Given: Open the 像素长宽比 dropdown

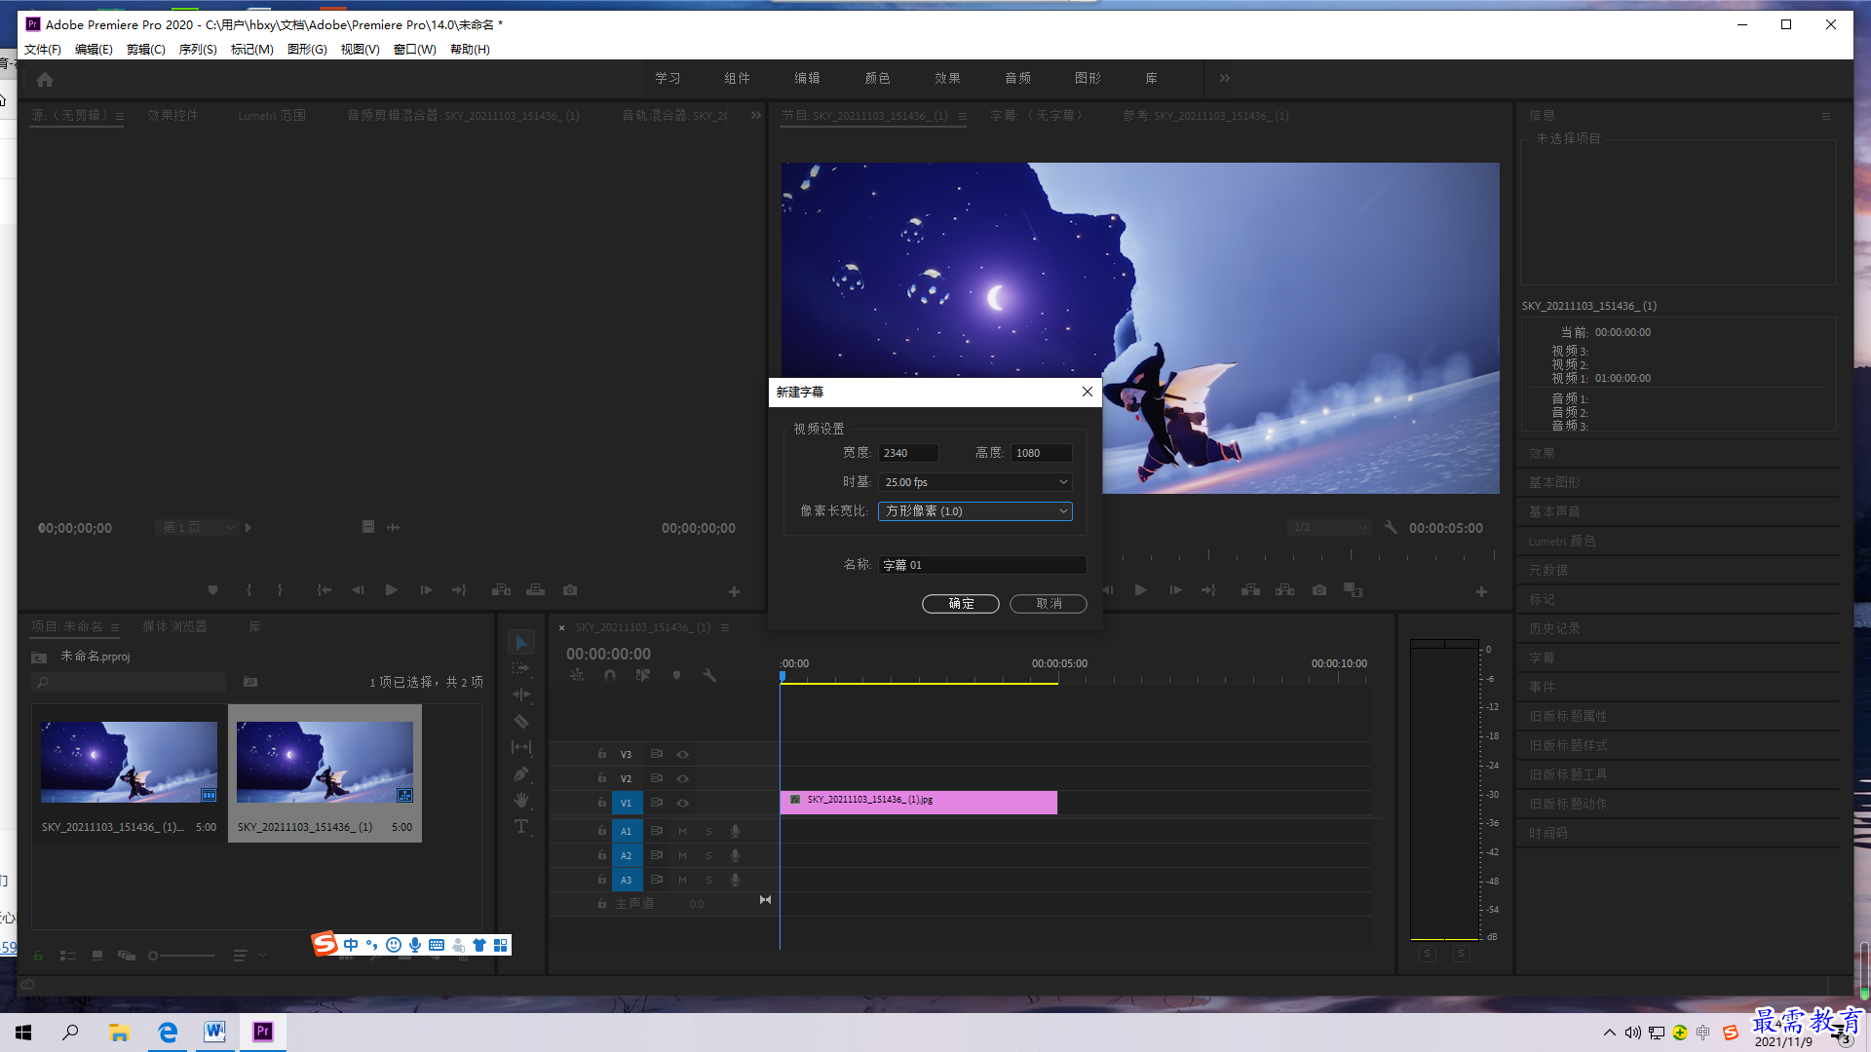Looking at the screenshot, I should click(x=975, y=511).
